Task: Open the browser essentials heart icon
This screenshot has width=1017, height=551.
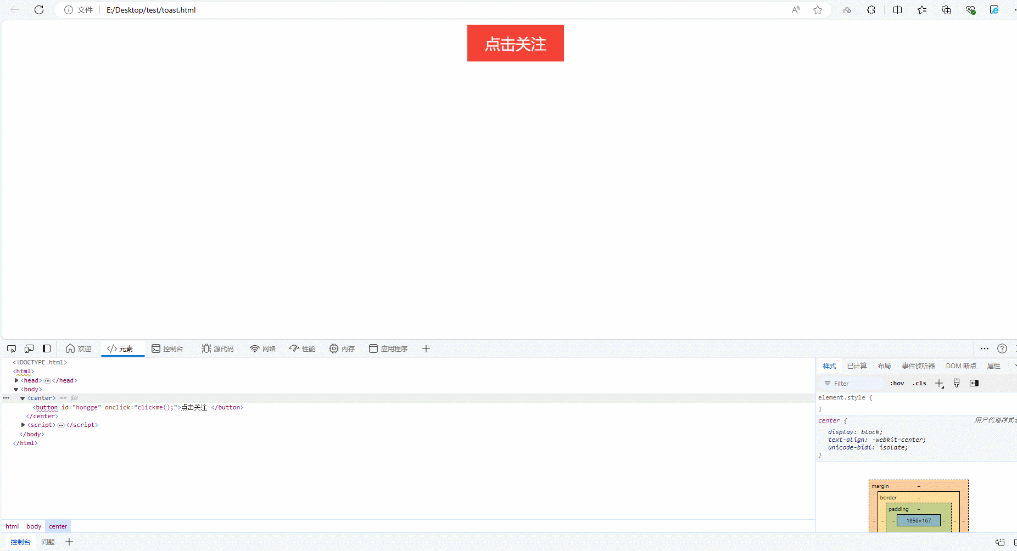Action: pos(970,10)
